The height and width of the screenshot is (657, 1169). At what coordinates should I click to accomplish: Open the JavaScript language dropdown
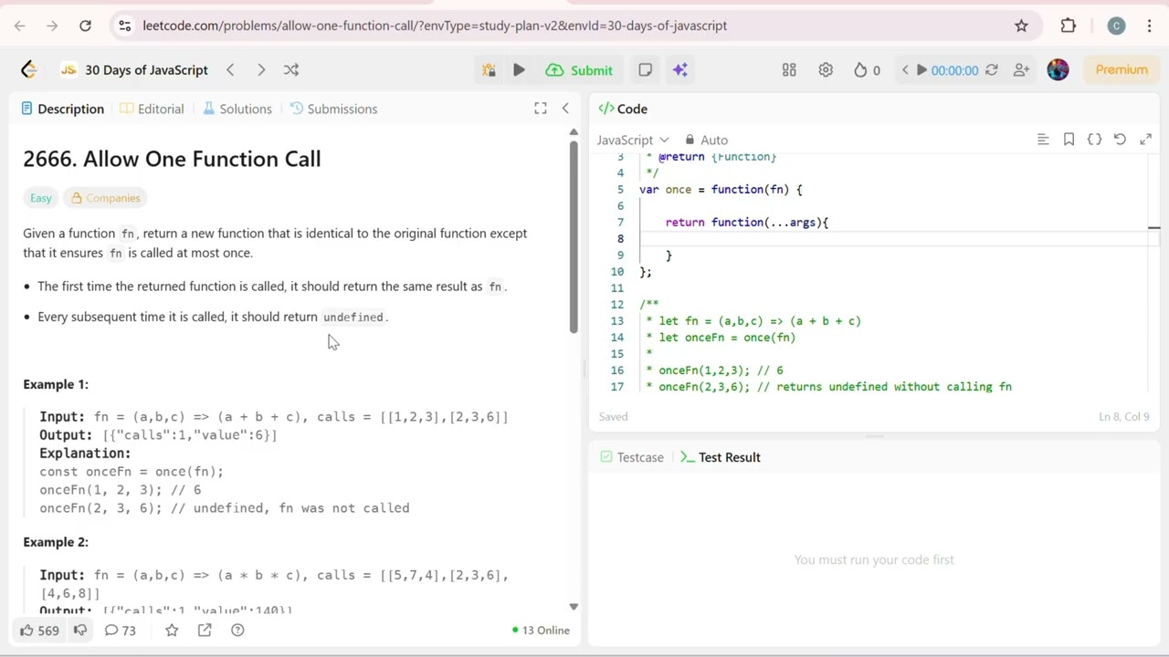(633, 140)
